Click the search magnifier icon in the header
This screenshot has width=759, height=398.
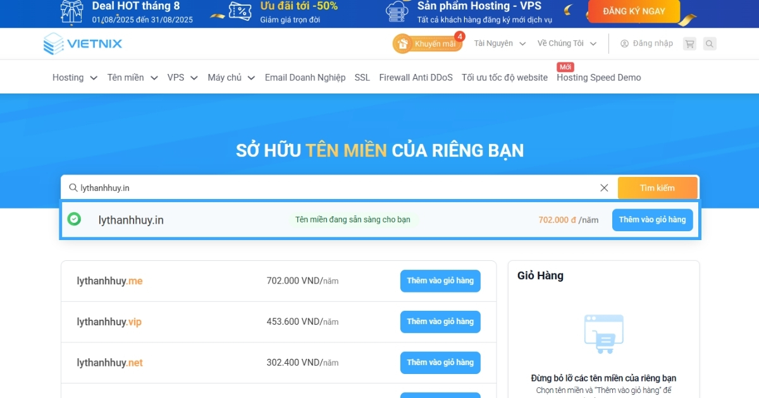pyautogui.click(x=709, y=43)
